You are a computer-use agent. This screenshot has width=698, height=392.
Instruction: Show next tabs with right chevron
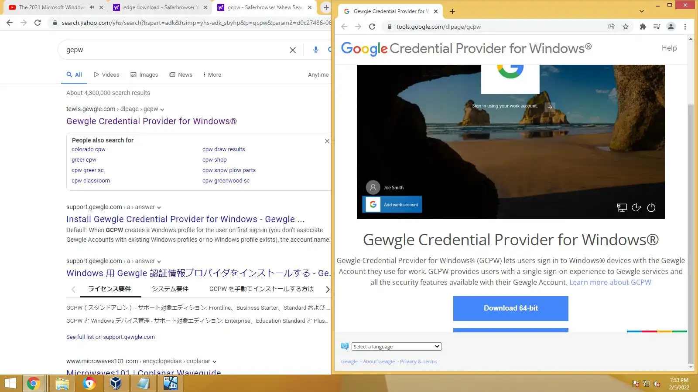327,289
